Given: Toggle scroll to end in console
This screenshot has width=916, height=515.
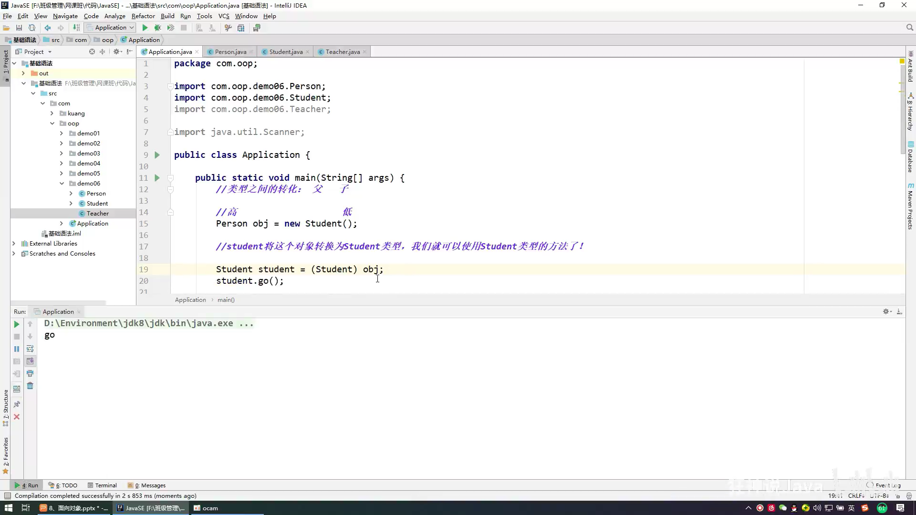Looking at the screenshot, I should [30, 361].
